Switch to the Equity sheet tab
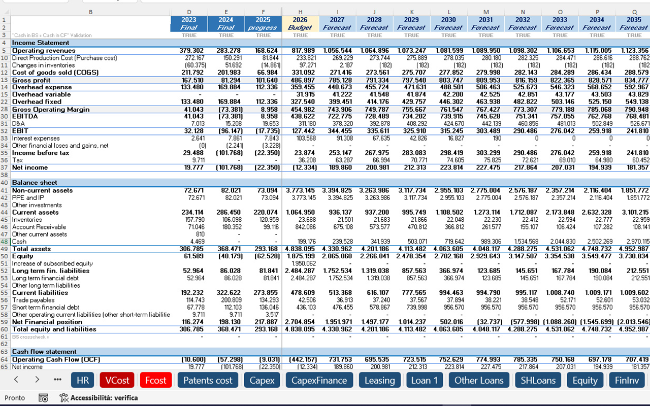 pyautogui.click(x=585, y=380)
